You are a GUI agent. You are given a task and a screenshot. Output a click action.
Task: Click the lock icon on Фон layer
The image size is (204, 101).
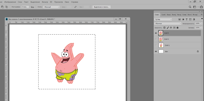[198, 51]
